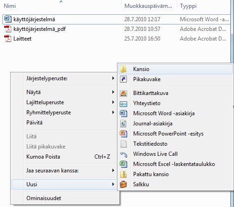Click the Microsoft Word -a... type cell
The image size is (234, 207).
(x=204, y=19)
